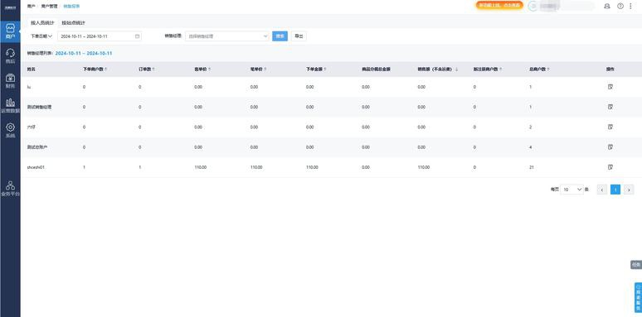Switch to the 按站点统计 tab
This screenshot has width=642, height=317.
pos(73,23)
